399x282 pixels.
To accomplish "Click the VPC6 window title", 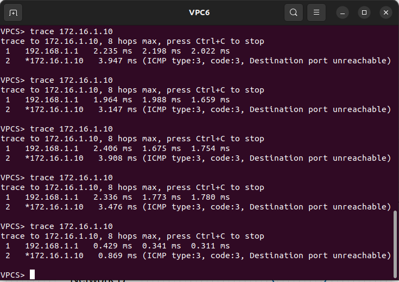I will pos(199,12).
